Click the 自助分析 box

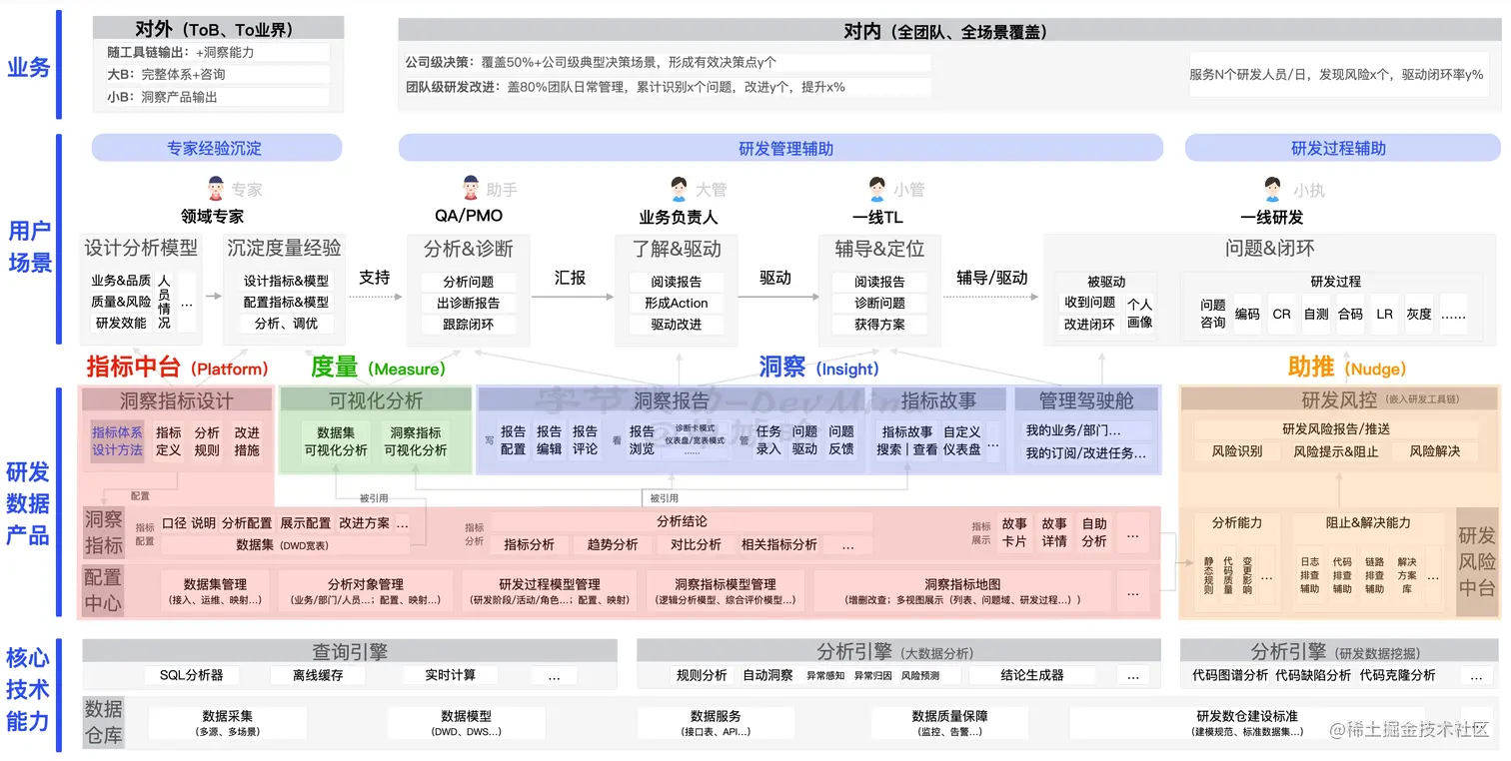click(x=1094, y=532)
